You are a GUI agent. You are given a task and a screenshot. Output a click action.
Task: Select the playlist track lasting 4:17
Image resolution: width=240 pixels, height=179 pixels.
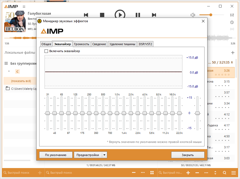coord(221,127)
